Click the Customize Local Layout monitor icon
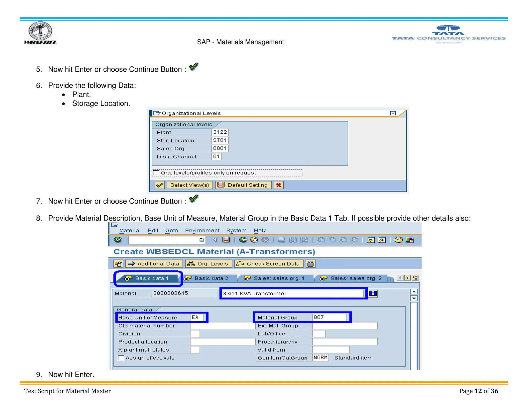This screenshot has width=530, height=409. pyautogui.click(x=410, y=240)
